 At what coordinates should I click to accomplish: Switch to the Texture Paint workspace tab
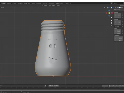pos(27,3)
